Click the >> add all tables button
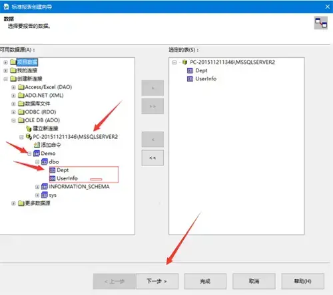The height and width of the screenshot is (295, 333). 153,106
